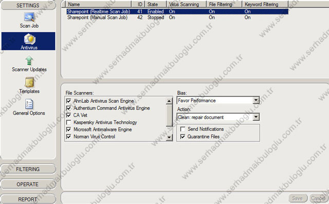The image size is (329, 204).
Task: Uncheck Authentium Command Antivirus Engine
Action: point(68,108)
